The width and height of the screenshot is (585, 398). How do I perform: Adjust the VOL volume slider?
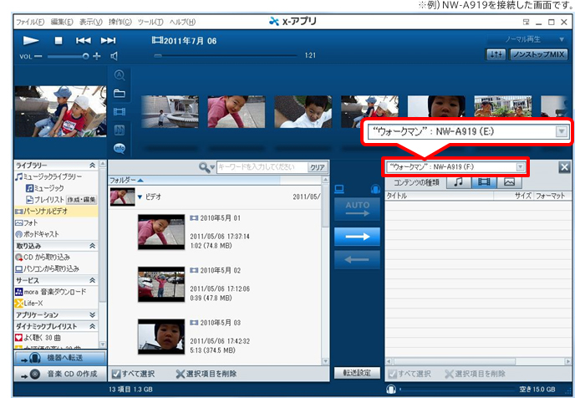85,56
